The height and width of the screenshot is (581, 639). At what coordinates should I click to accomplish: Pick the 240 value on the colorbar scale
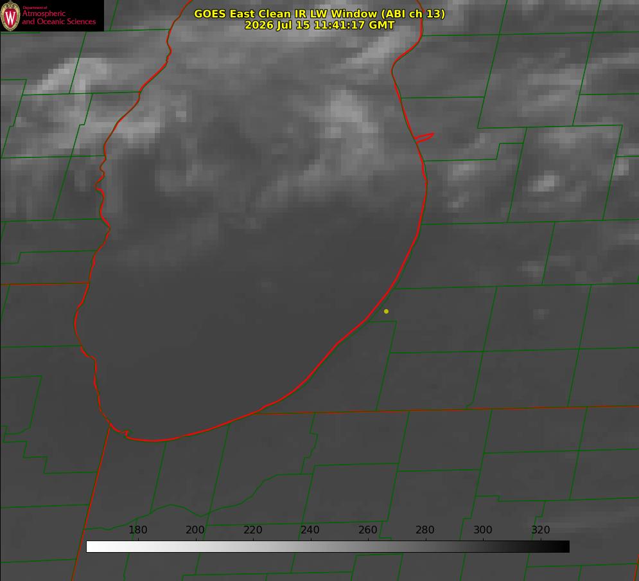[x=310, y=530]
